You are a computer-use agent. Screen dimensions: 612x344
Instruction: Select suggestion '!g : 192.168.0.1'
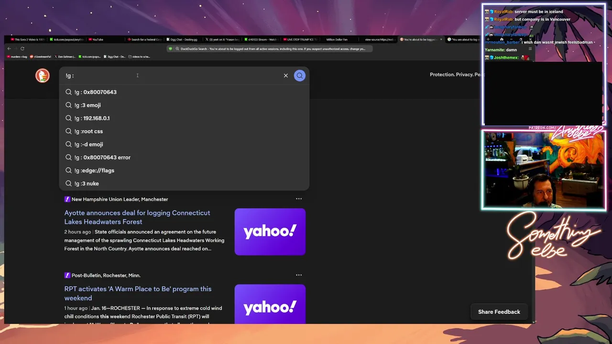pyautogui.click(x=184, y=118)
